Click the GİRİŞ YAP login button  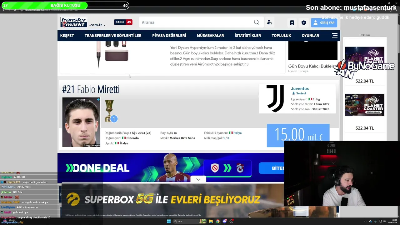(x=324, y=22)
